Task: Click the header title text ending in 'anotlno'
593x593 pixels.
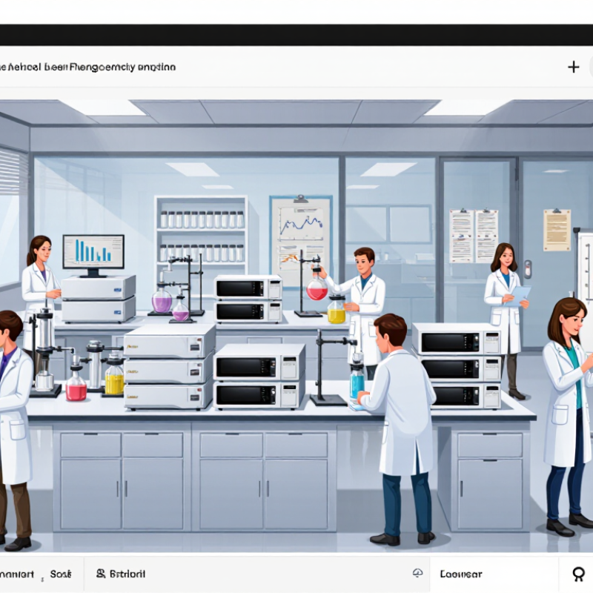Action: (x=87, y=67)
